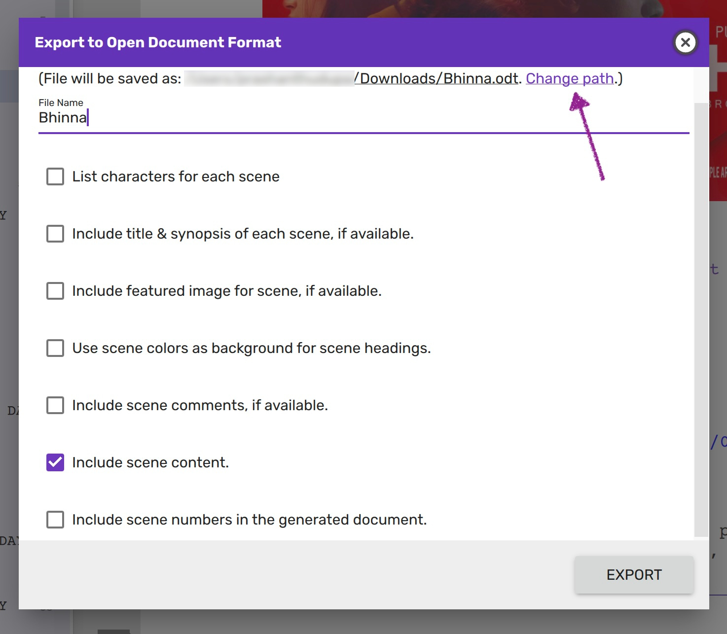Tick the title & synopsis checkbox
The width and height of the screenshot is (727, 634).
click(x=55, y=234)
